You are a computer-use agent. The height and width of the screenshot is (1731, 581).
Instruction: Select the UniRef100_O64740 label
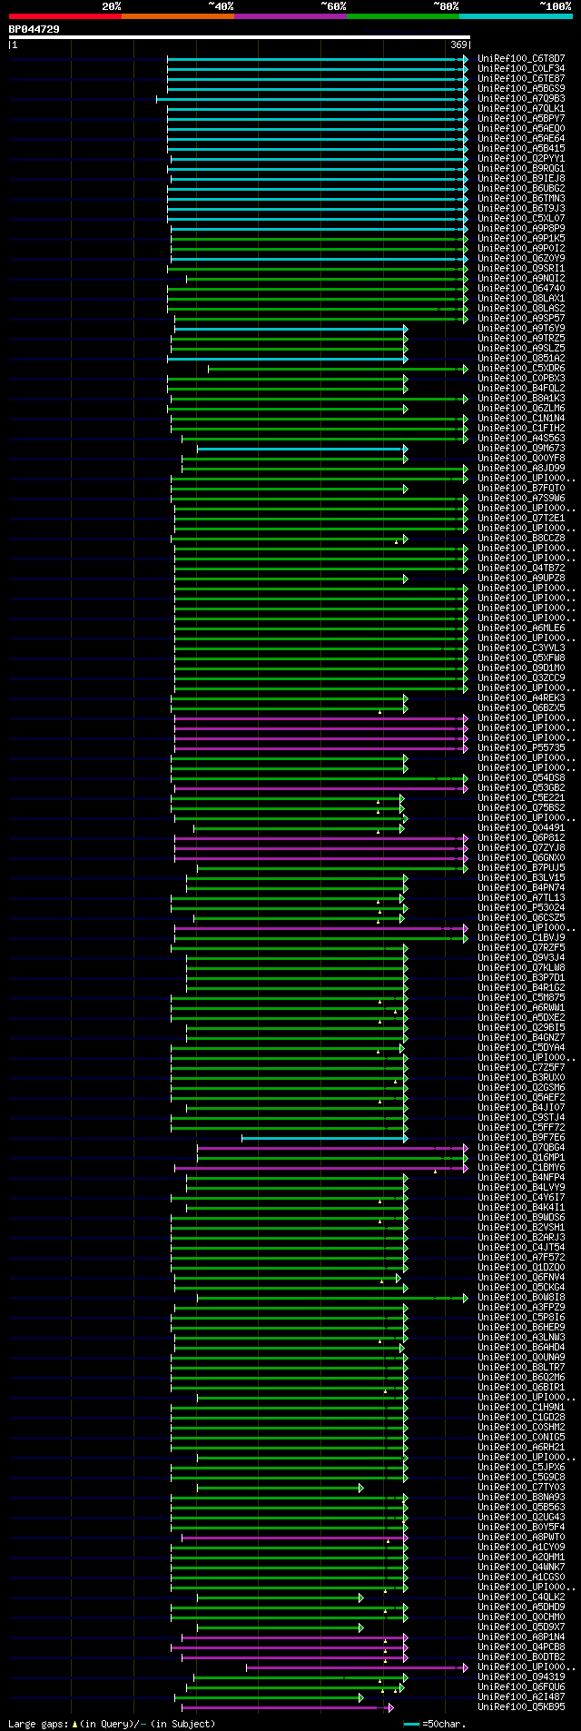pos(521,288)
